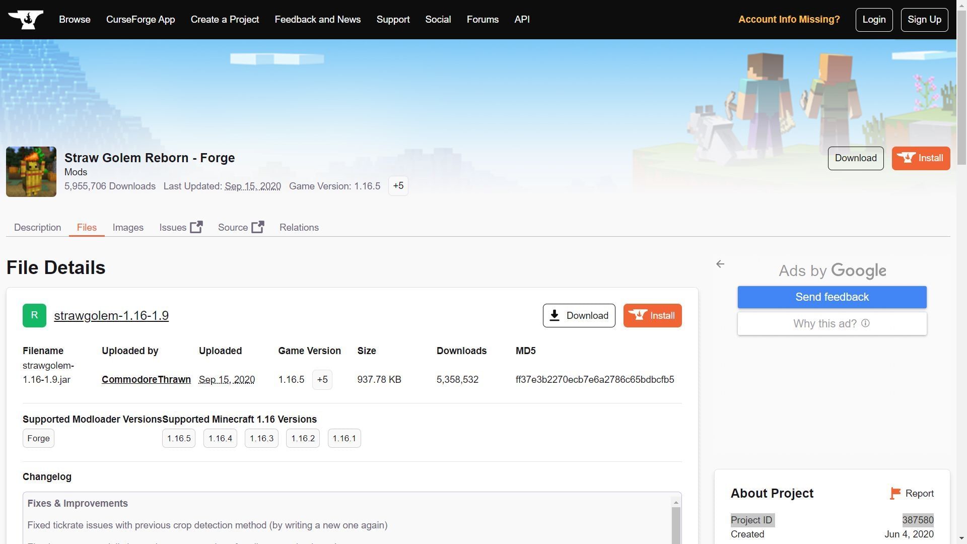Screen dimensions: 967x544
Task: Click the back arrow near ads
Action: pyautogui.click(x=720, y=264)
